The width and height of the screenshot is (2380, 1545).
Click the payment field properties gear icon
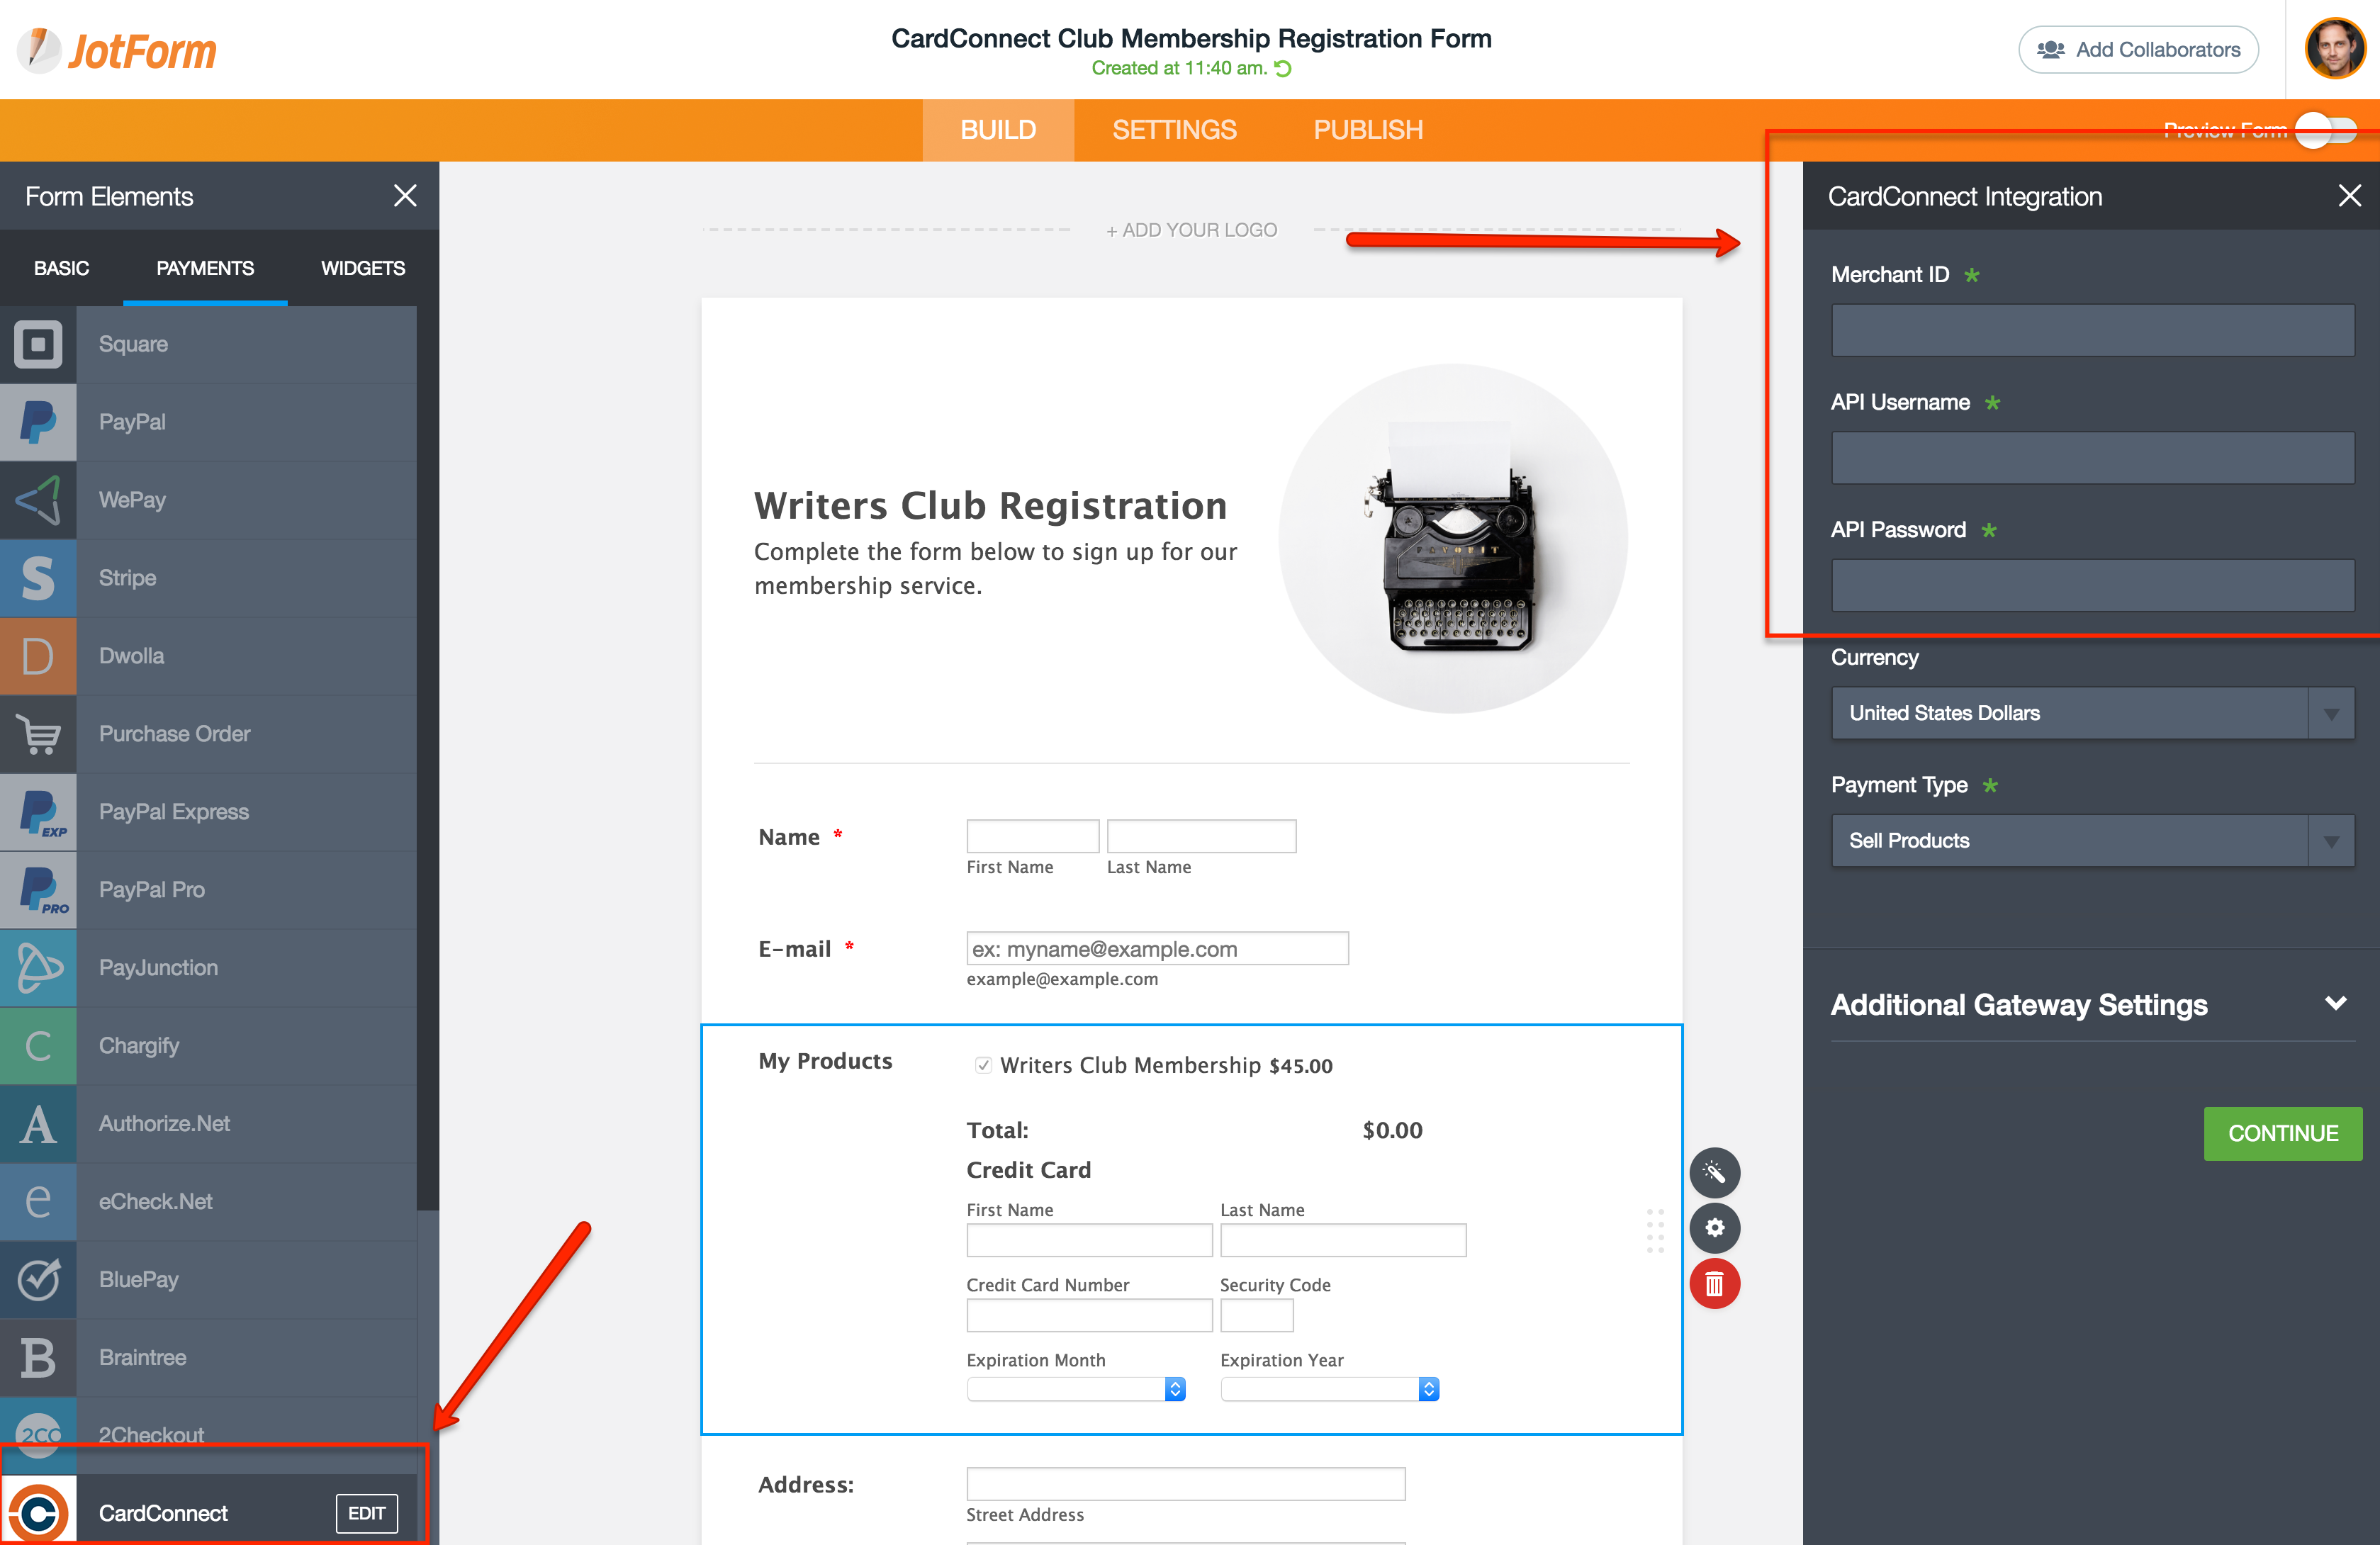coord(1714,1228)
